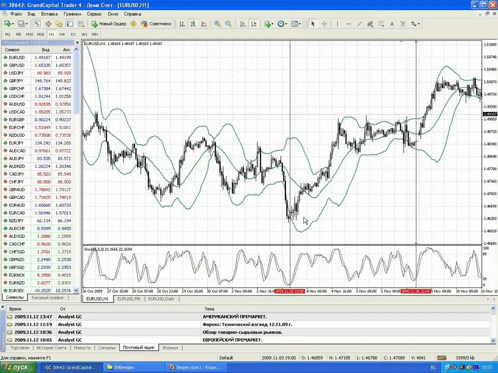Select the Fibonacci retracement tool
Image resolution: width=498 pixels, height=373 pixels.
tap(381, 24)
